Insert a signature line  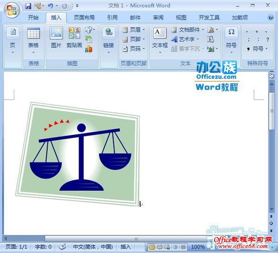click(213, 30)
